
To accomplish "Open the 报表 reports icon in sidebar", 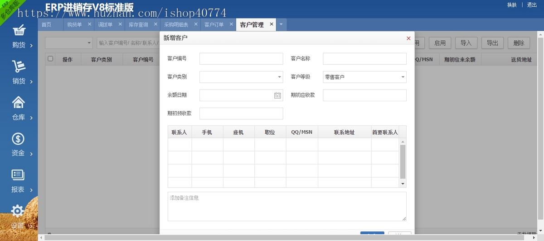I will click(x=18, y=175).
